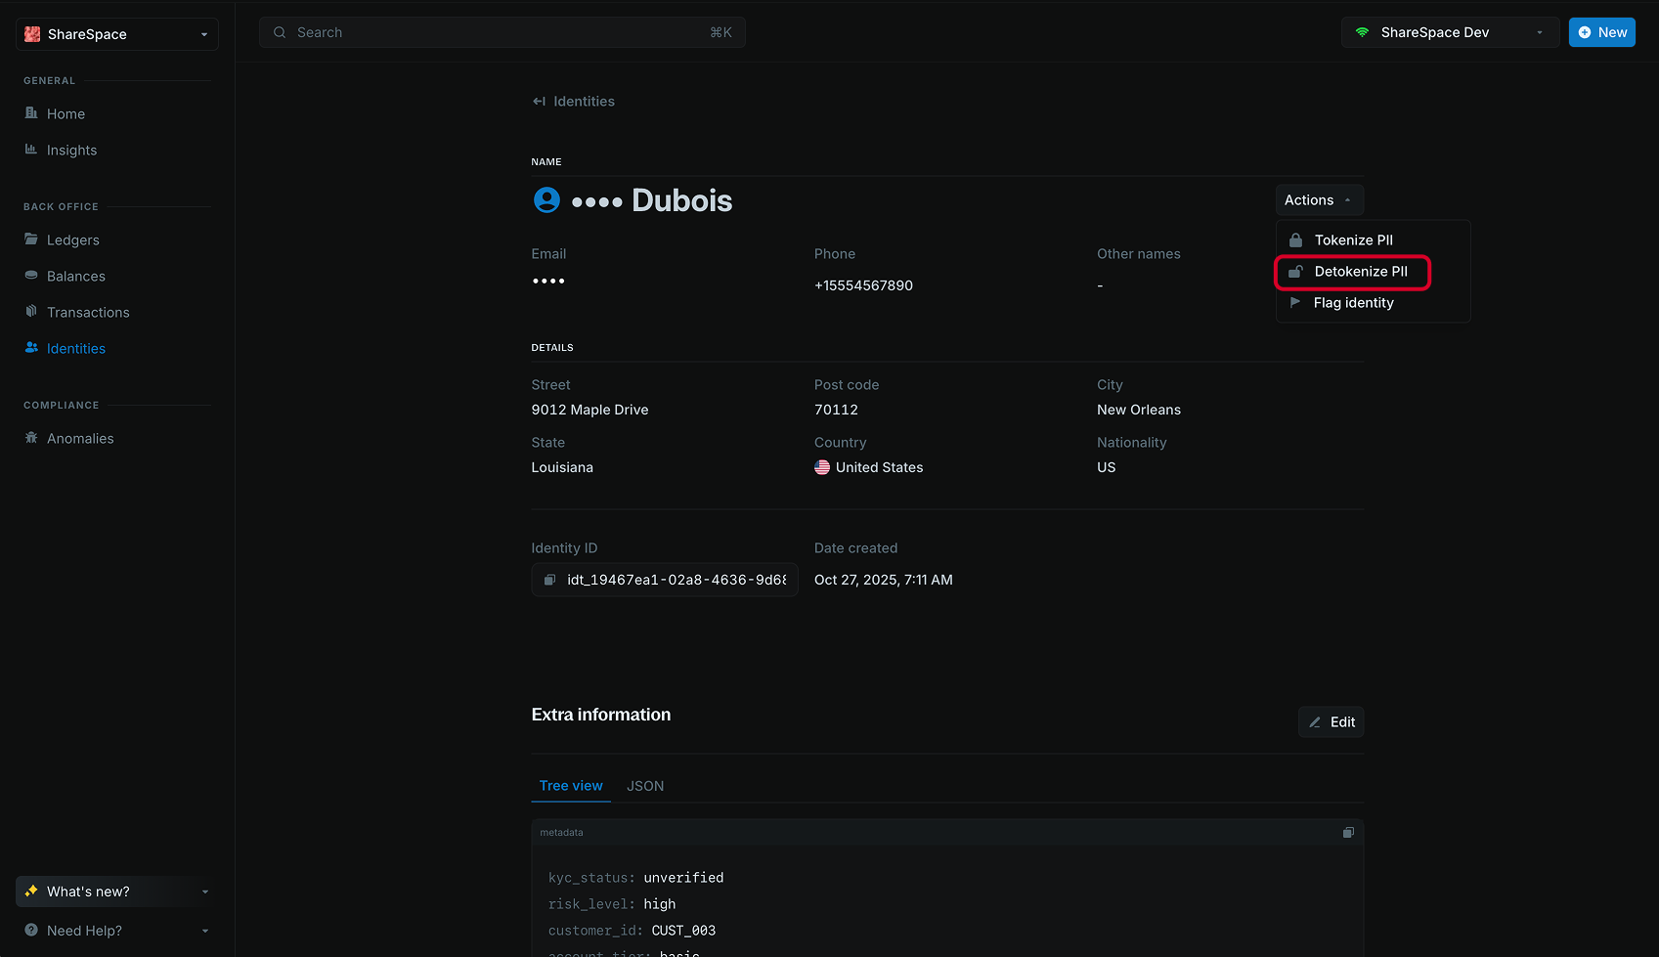Image resolution: width=1659 pixels, height=957 pixels.
Task: Select Detokenize PII from Actions menu
Action: tap(1361, 272)
